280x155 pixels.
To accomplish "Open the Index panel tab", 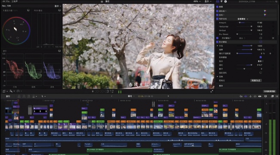I will click(8, 96).
